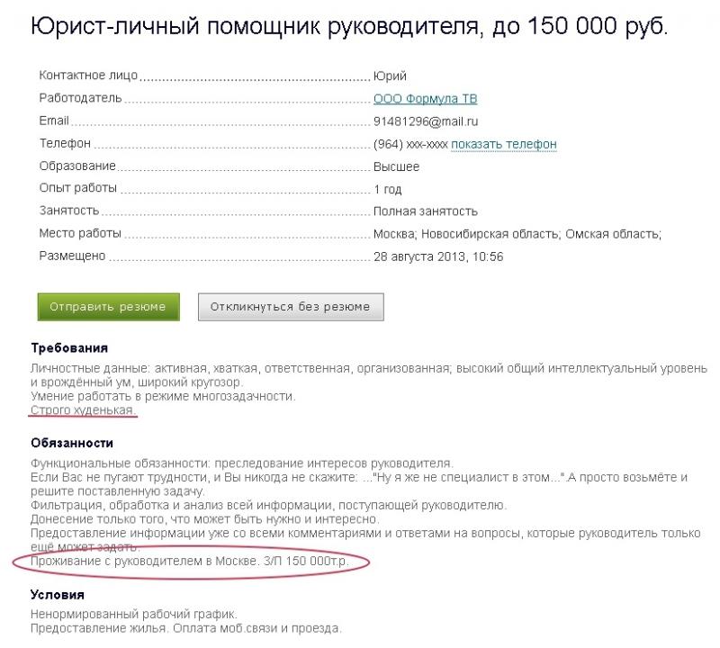The width and height of the screenshot is (720, 648).
Task: Click the contact name Юрий
Action: click(x=390, y=76)
